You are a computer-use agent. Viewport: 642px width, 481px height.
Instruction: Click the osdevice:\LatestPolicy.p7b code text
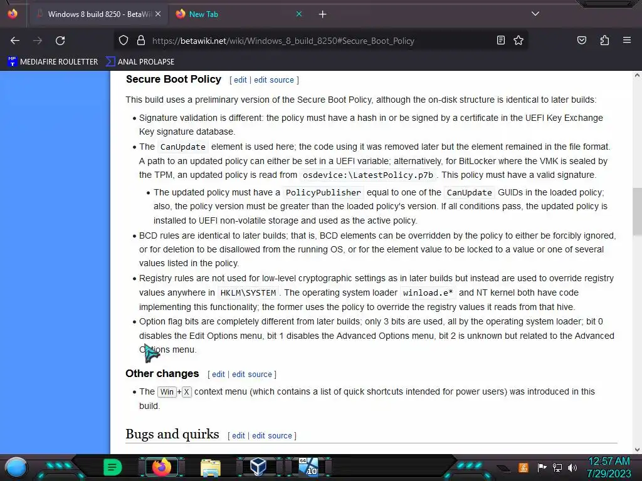367,175
